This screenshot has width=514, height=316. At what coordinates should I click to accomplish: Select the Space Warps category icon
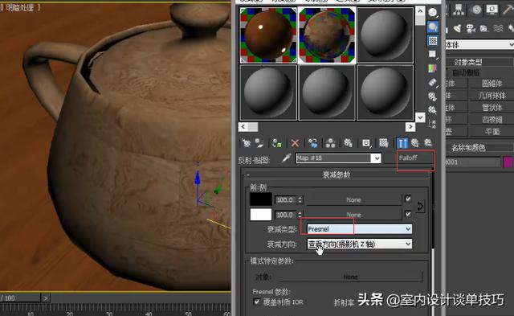click(x=498, y=29)
